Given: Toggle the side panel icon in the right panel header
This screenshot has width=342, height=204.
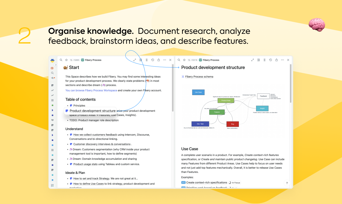Looking at the screenshot, I should [259, 60].
